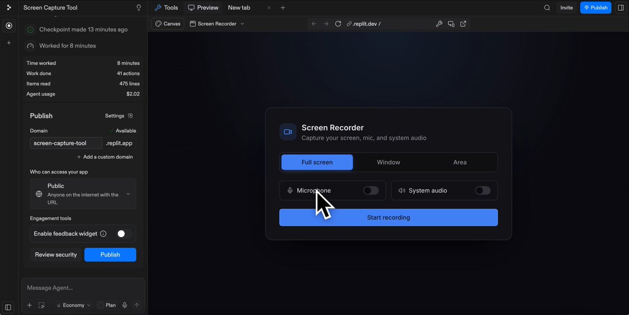
Task: Enable the Microphone toggle
Action: [371, 191]
